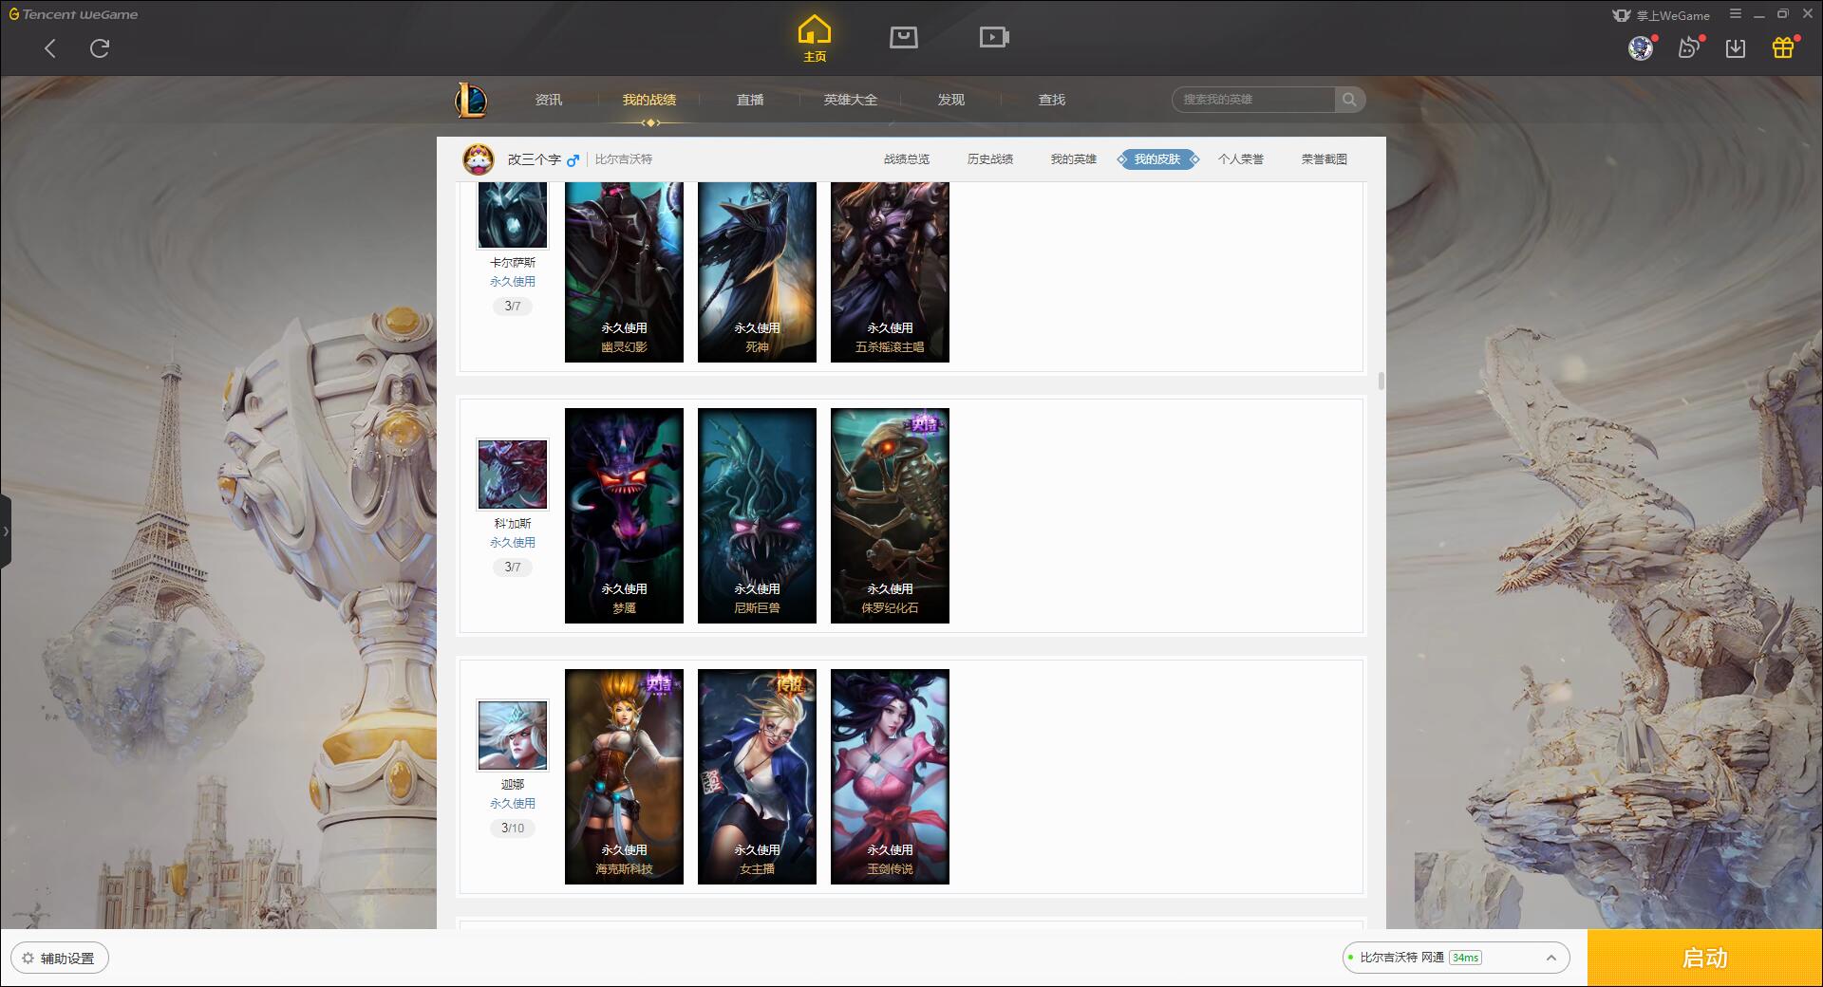This screenshot has width=1823, height=987.
Task: Click the 启动 launch button
Action: (1705, 958)
